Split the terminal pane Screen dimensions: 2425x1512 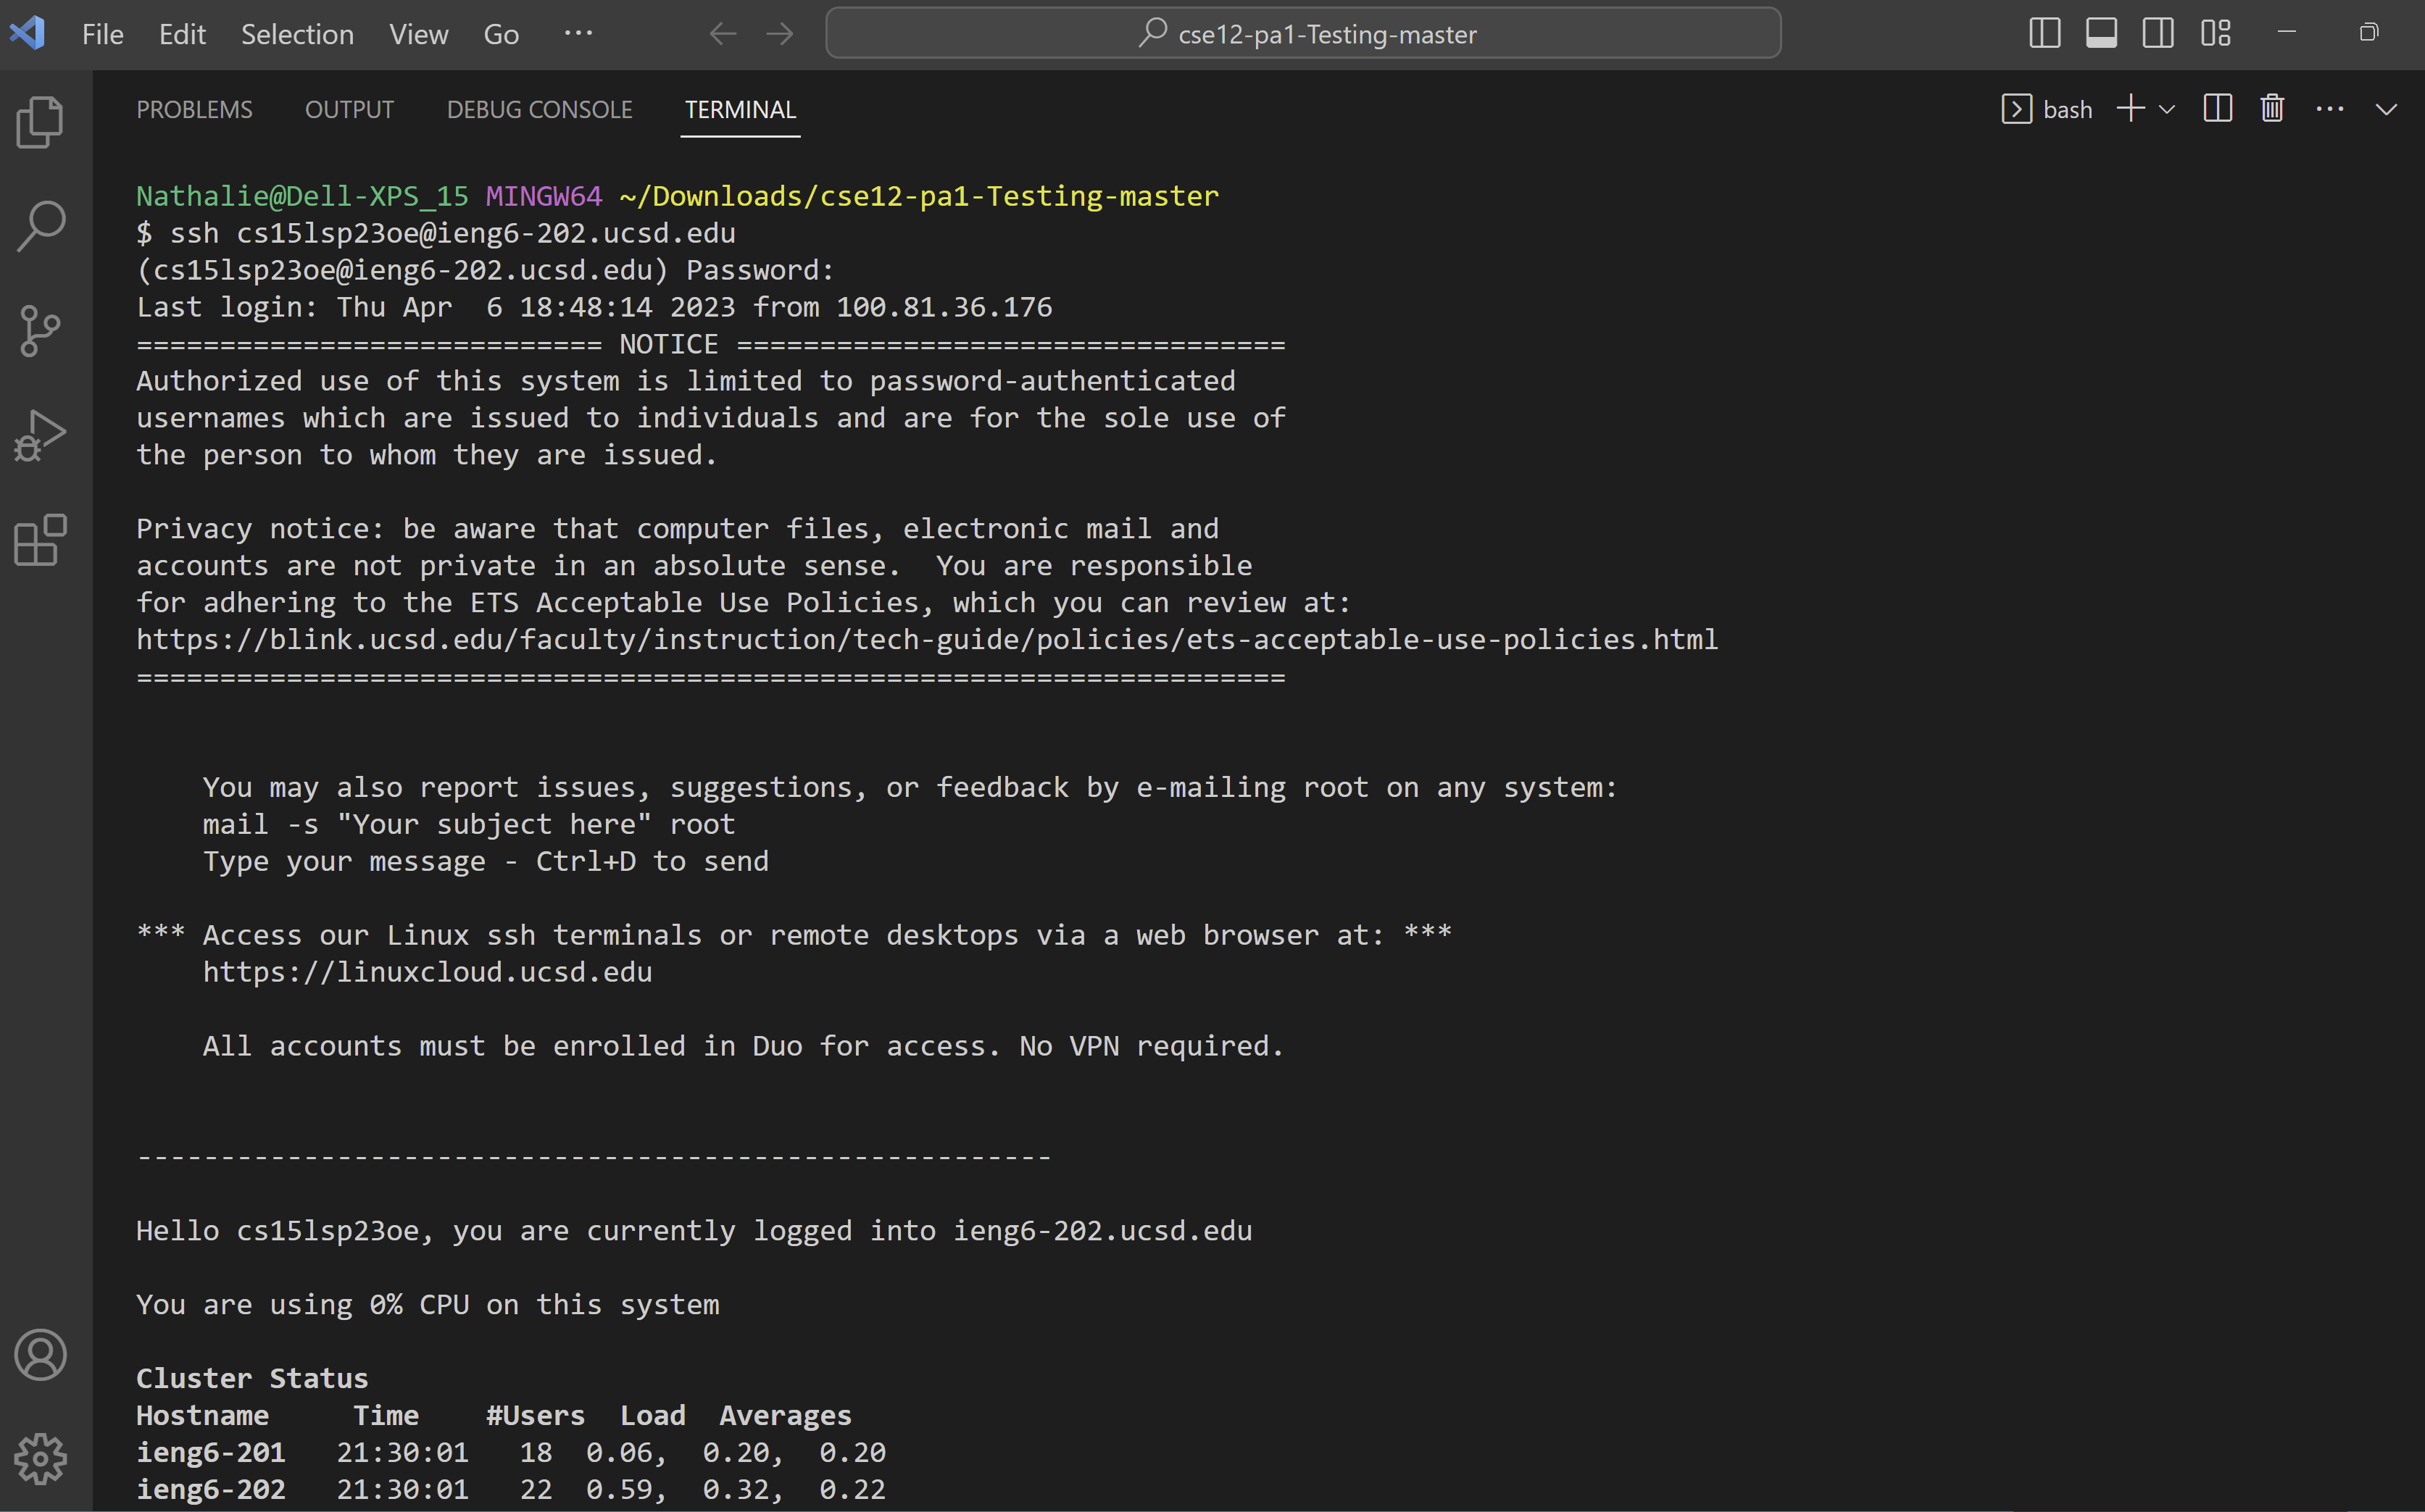click(2217, 109)
